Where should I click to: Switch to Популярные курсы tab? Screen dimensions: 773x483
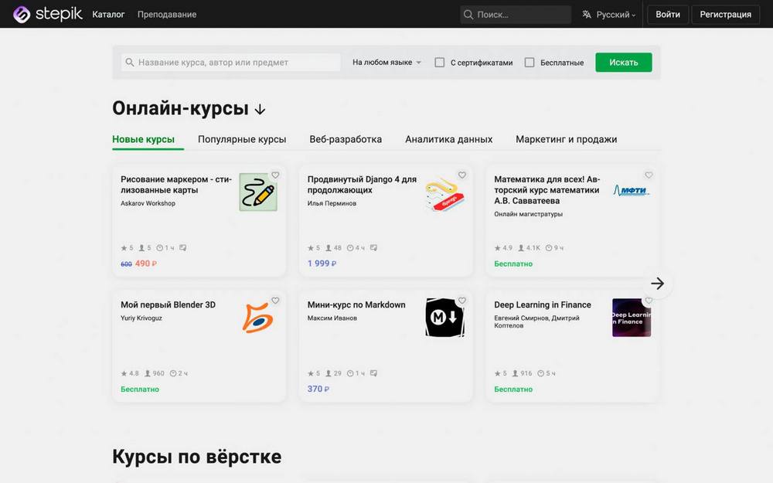pos(242,140)
